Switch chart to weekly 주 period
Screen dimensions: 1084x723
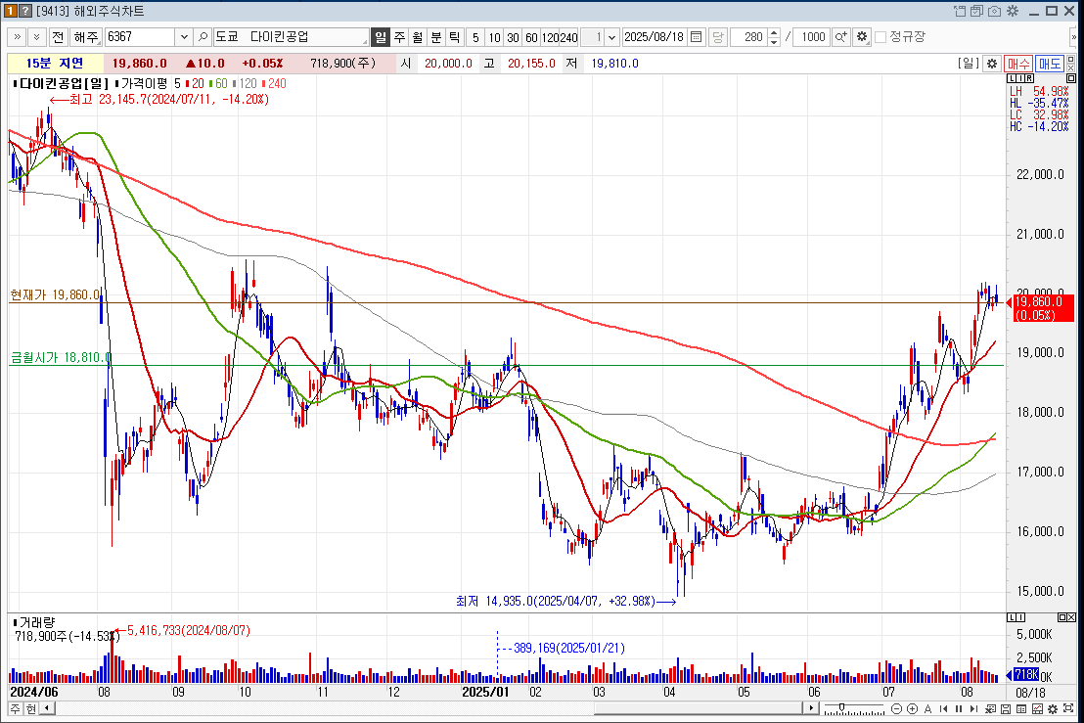(399, 37)
